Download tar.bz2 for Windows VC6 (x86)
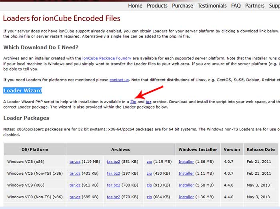Viewport: 280px width, 209px height. (x=113, y=162)
